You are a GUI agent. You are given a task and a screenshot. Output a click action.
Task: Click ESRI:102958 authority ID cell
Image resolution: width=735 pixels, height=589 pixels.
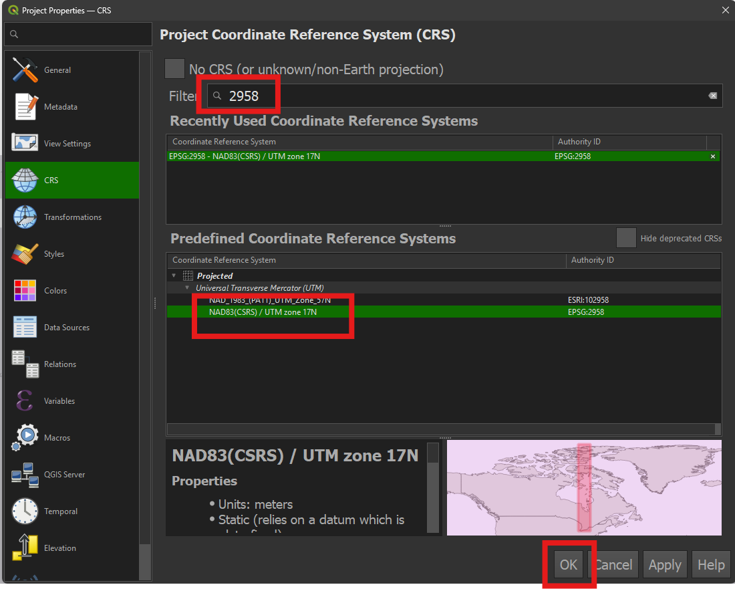click(588, 300)
